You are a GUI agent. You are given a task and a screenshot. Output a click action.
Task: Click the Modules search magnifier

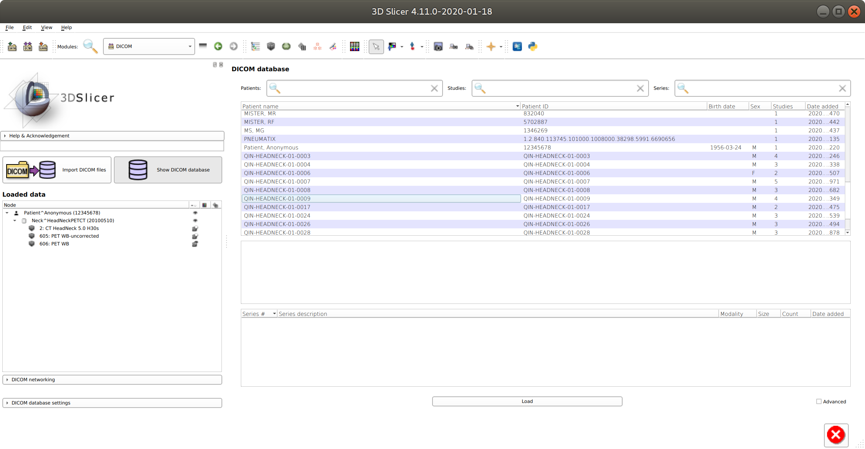coord(90,46)
